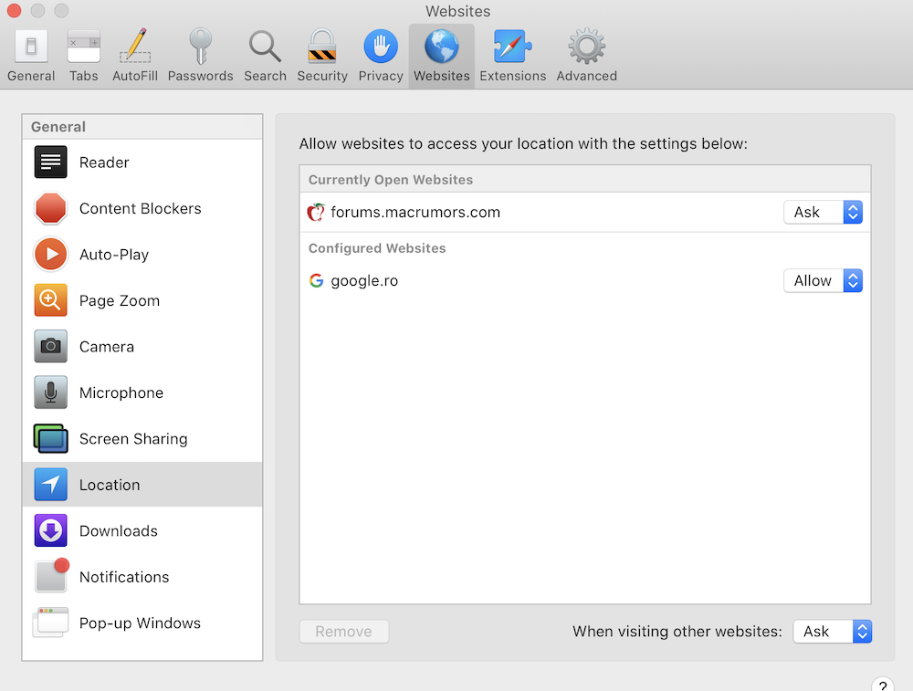Select the google.ro website name

pos(364,280)
